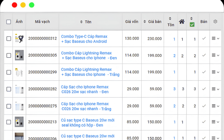Open hamburger menu for barcode 2000000000213

click(213, 122)
